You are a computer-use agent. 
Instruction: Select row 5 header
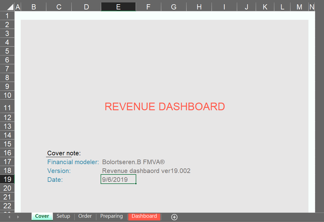click(x=7, y=51)
